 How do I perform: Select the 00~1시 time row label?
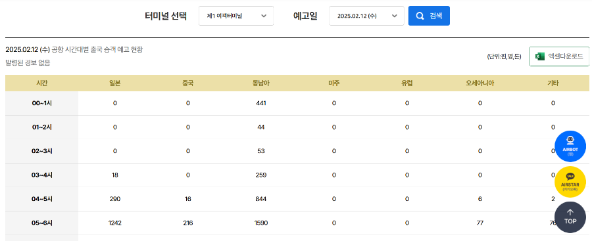(x=42, y=103)
